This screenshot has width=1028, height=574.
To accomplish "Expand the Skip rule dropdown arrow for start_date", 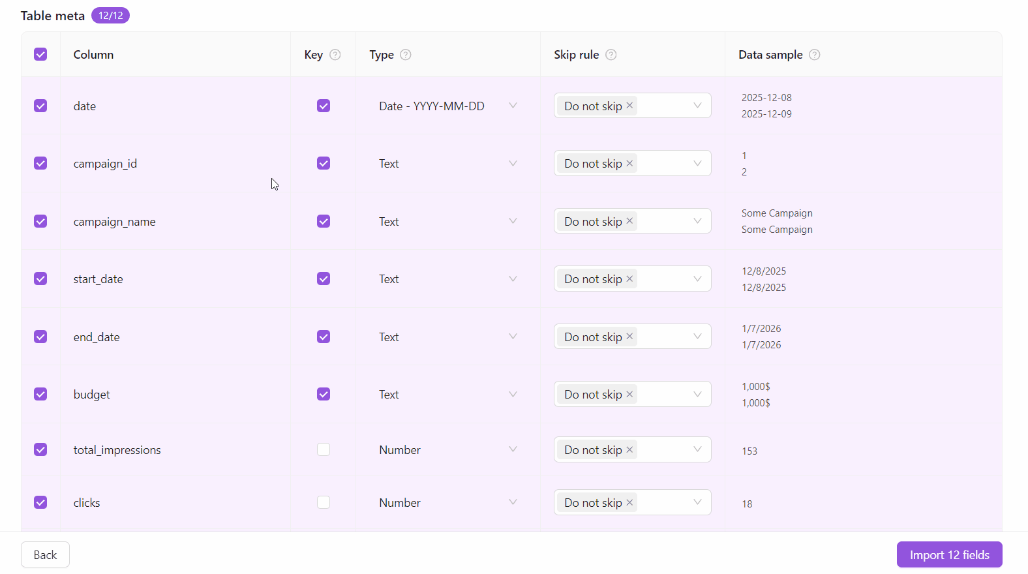I will coord(697,279).
